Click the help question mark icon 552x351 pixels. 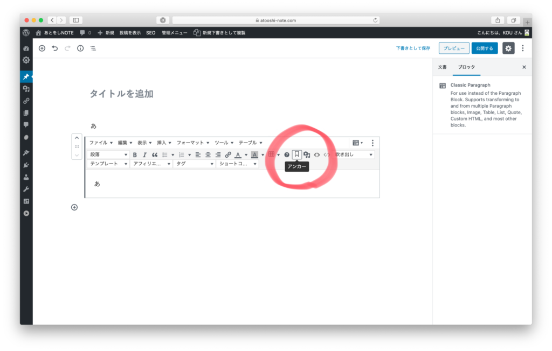[x=287, y=155]
